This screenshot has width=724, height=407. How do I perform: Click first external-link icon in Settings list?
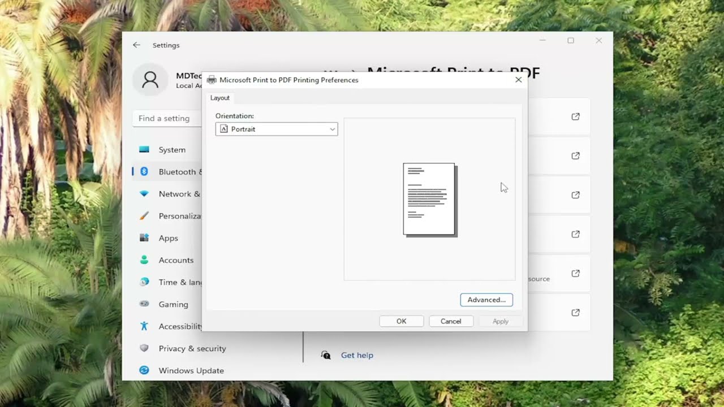[575, 116]
